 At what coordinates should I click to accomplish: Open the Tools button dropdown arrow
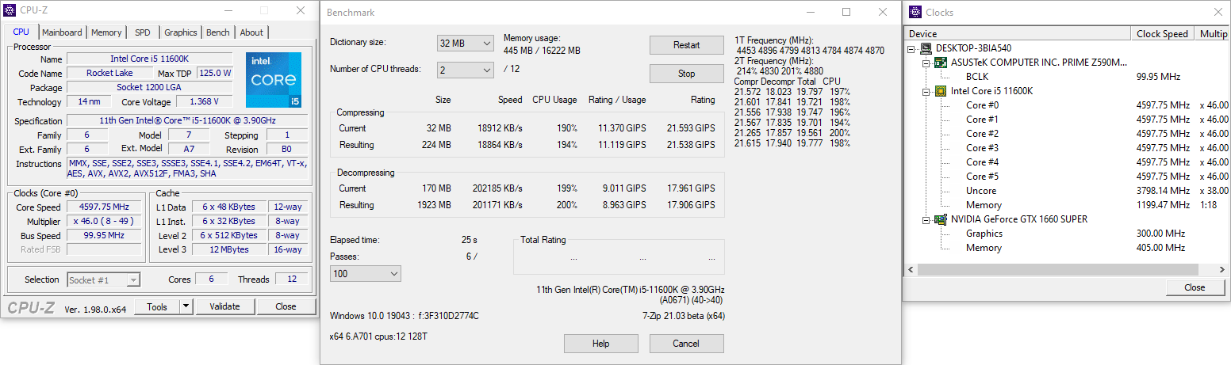(x=186, y=306)
